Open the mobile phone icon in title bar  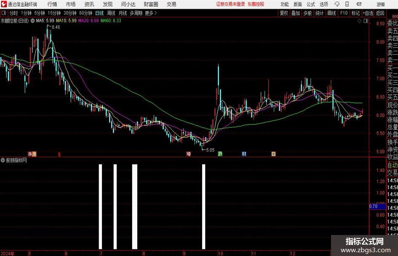[347, 4]
